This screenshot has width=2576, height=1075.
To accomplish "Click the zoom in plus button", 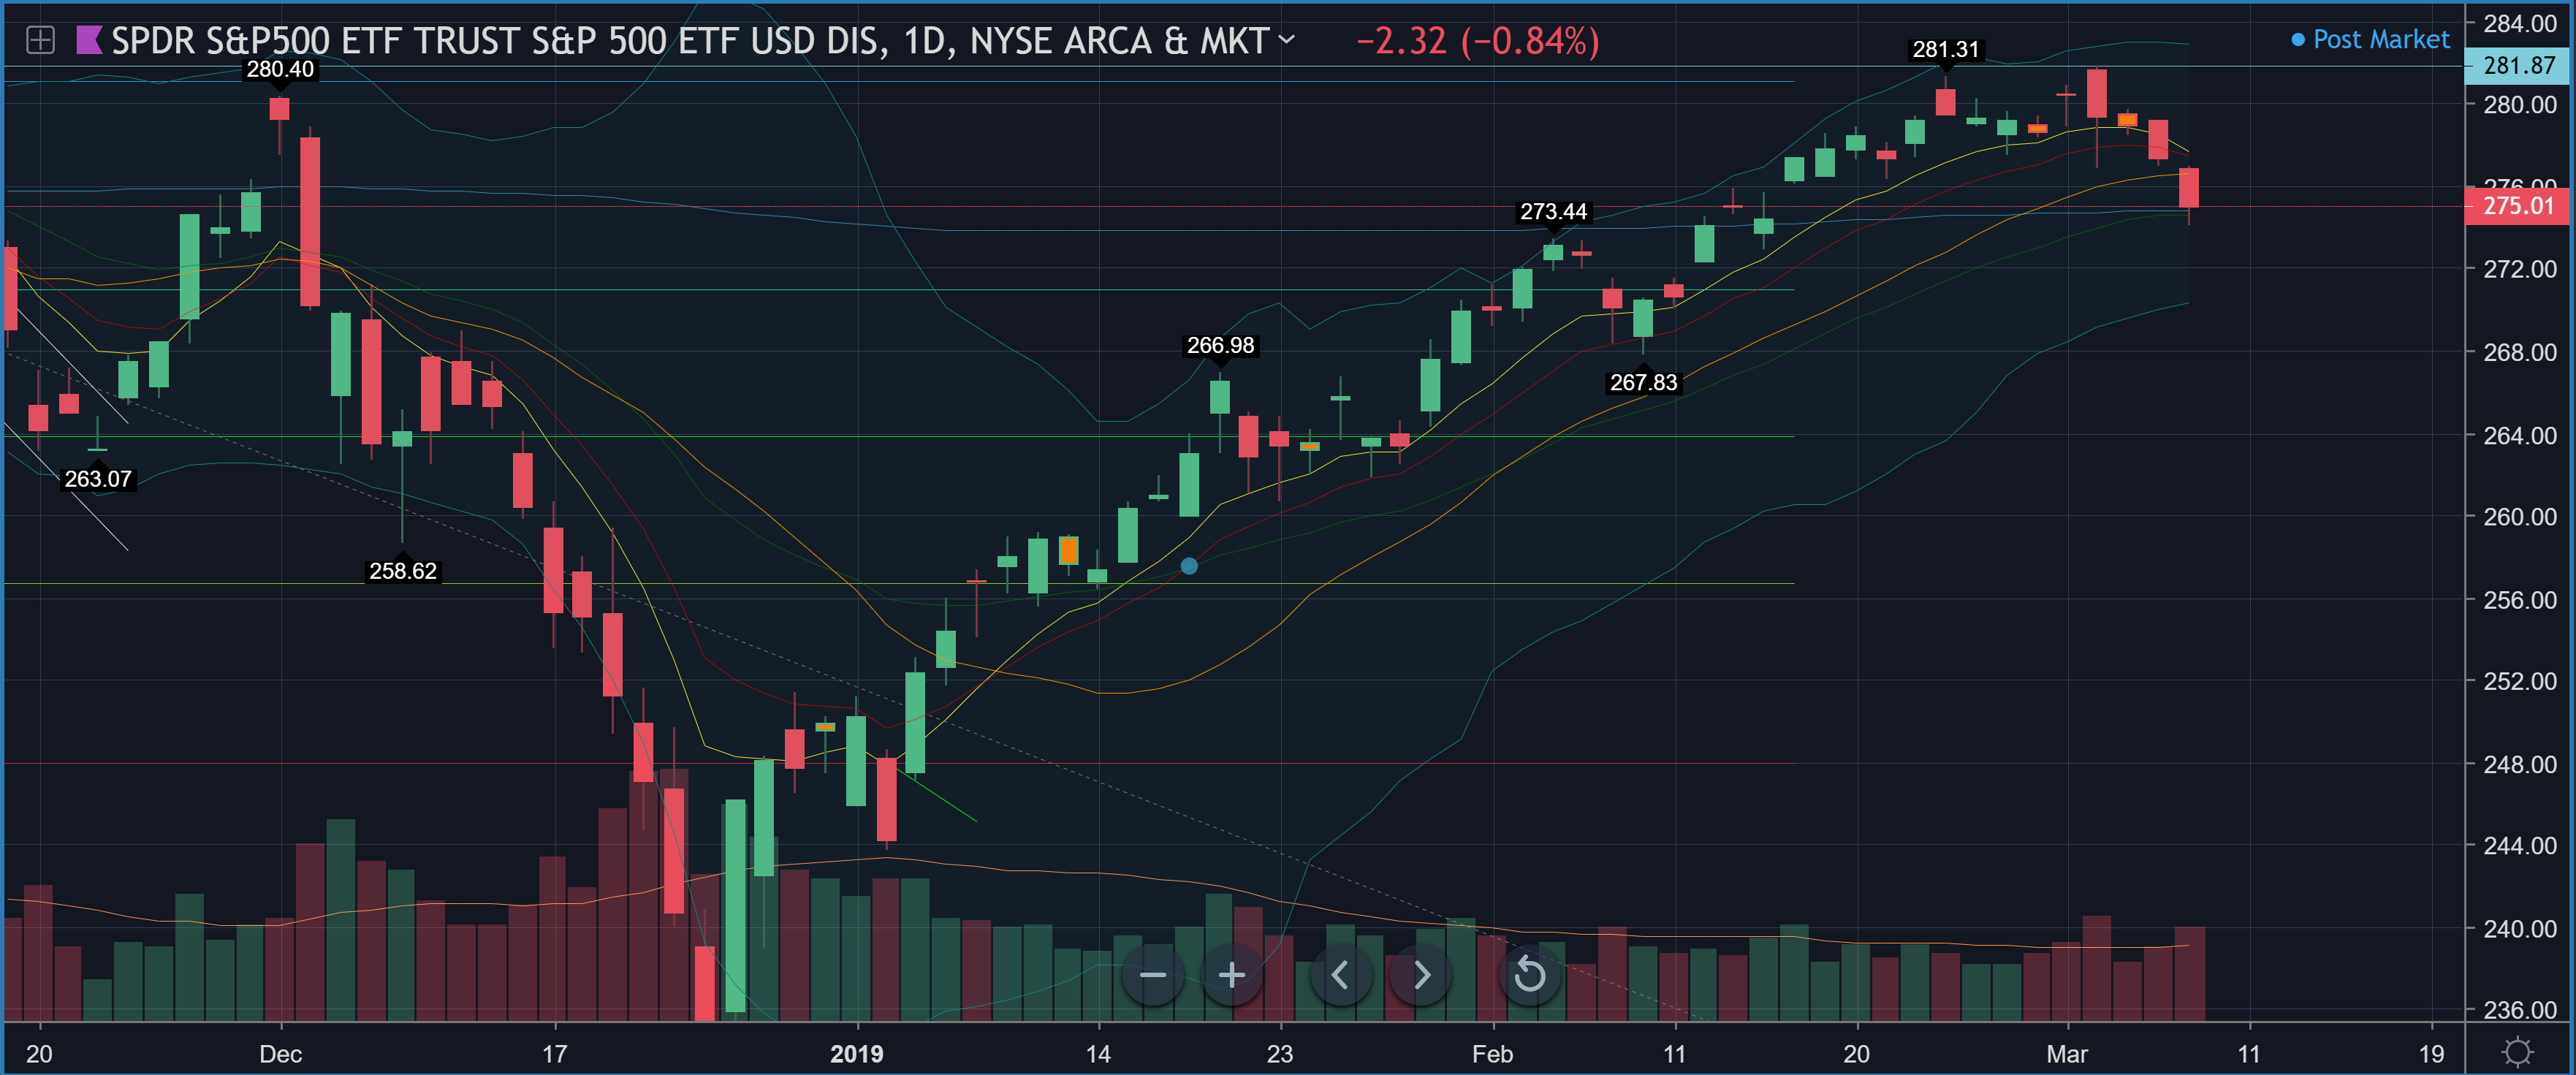I will [1232, 974].
